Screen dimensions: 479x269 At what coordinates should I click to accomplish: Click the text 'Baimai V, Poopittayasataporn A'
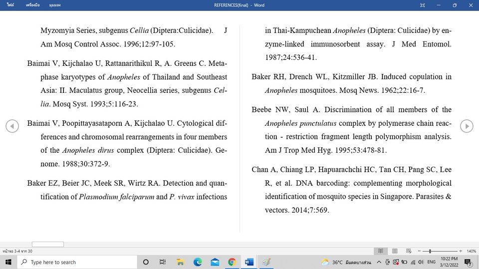[x=79, y=123]
